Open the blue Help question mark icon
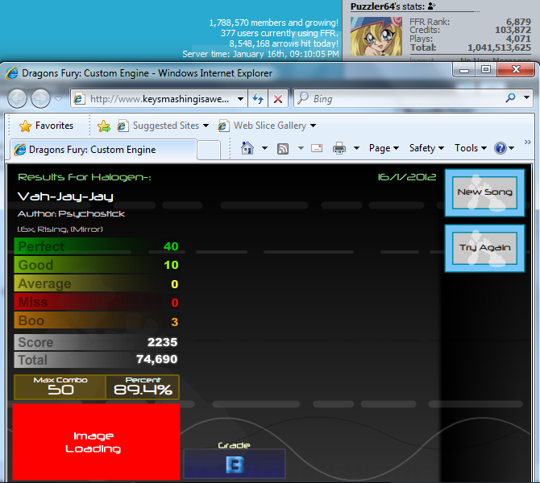This screenshot has width=540, height=483. tap(501, 148)
